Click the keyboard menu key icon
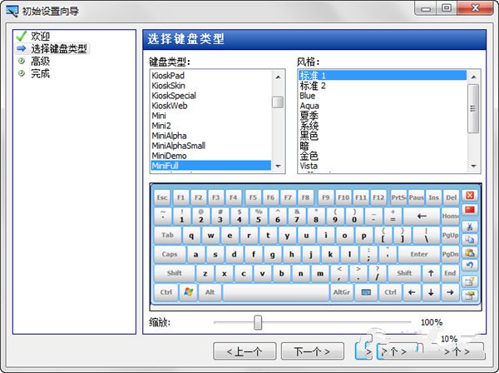 (x=366, y=292)
